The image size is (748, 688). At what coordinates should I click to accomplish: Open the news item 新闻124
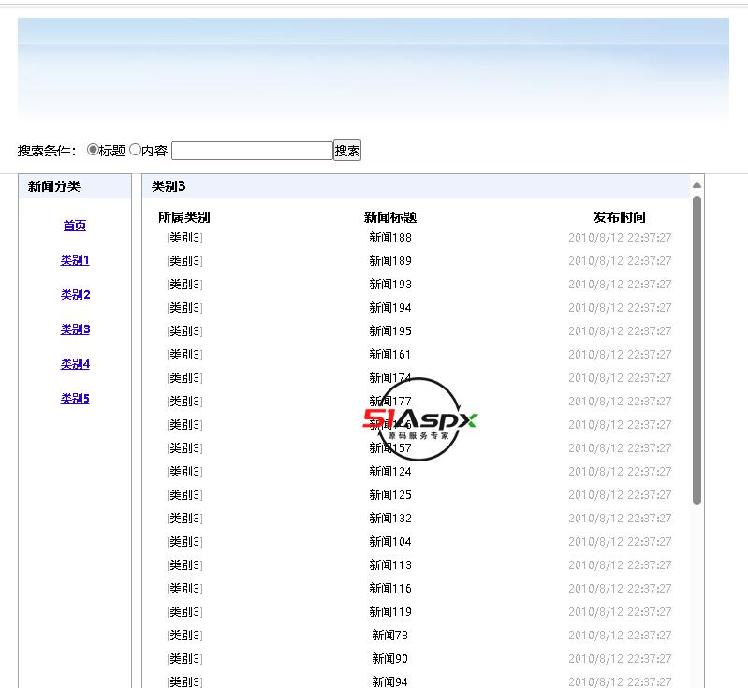coord(389,472)
